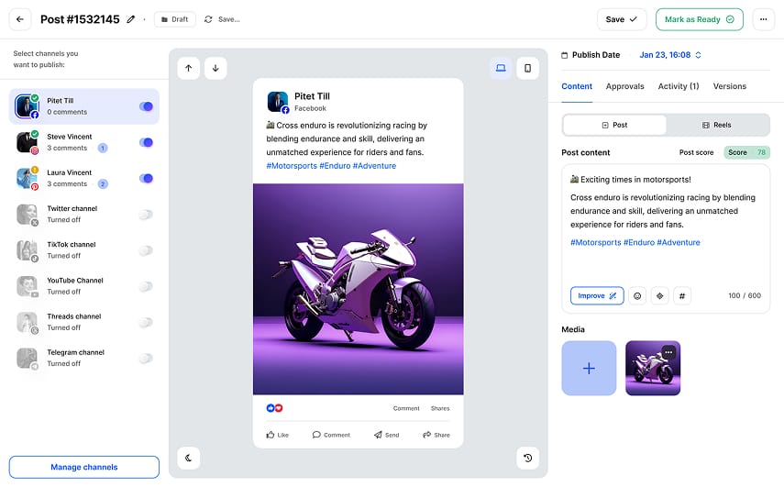Toggle dark mode moon icon
The width and height of the screenshot is (784, 487).
[x=188, y=458]
